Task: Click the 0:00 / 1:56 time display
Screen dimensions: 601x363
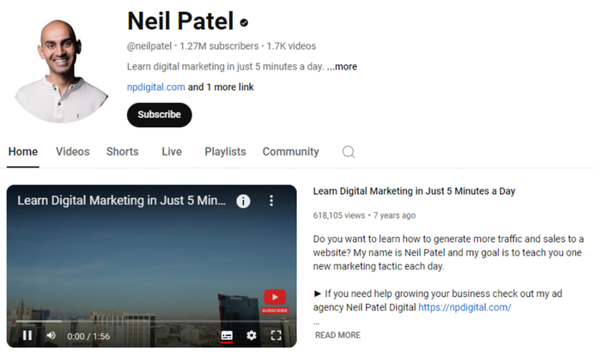Action: coord(88,336)
